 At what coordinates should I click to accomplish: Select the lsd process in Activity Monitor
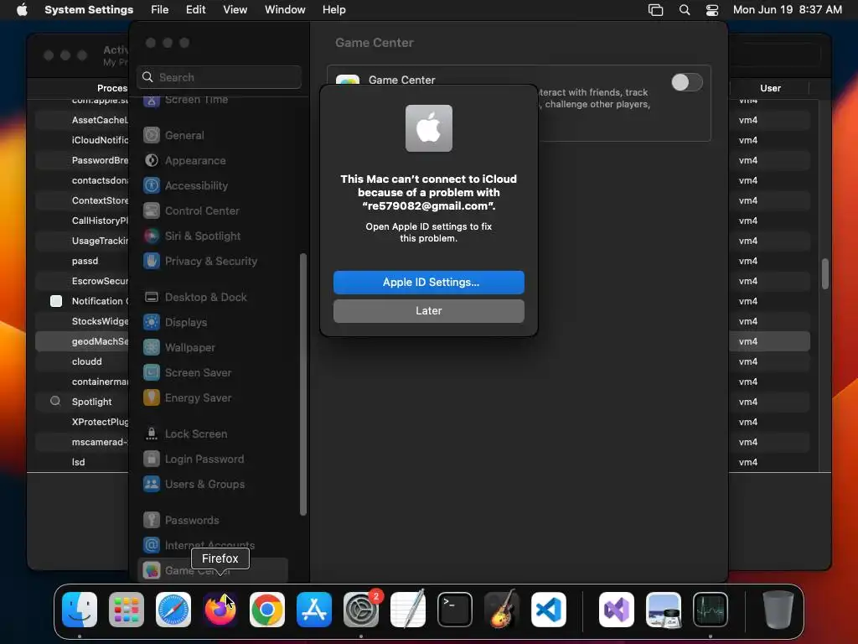[x=82, y=462]
